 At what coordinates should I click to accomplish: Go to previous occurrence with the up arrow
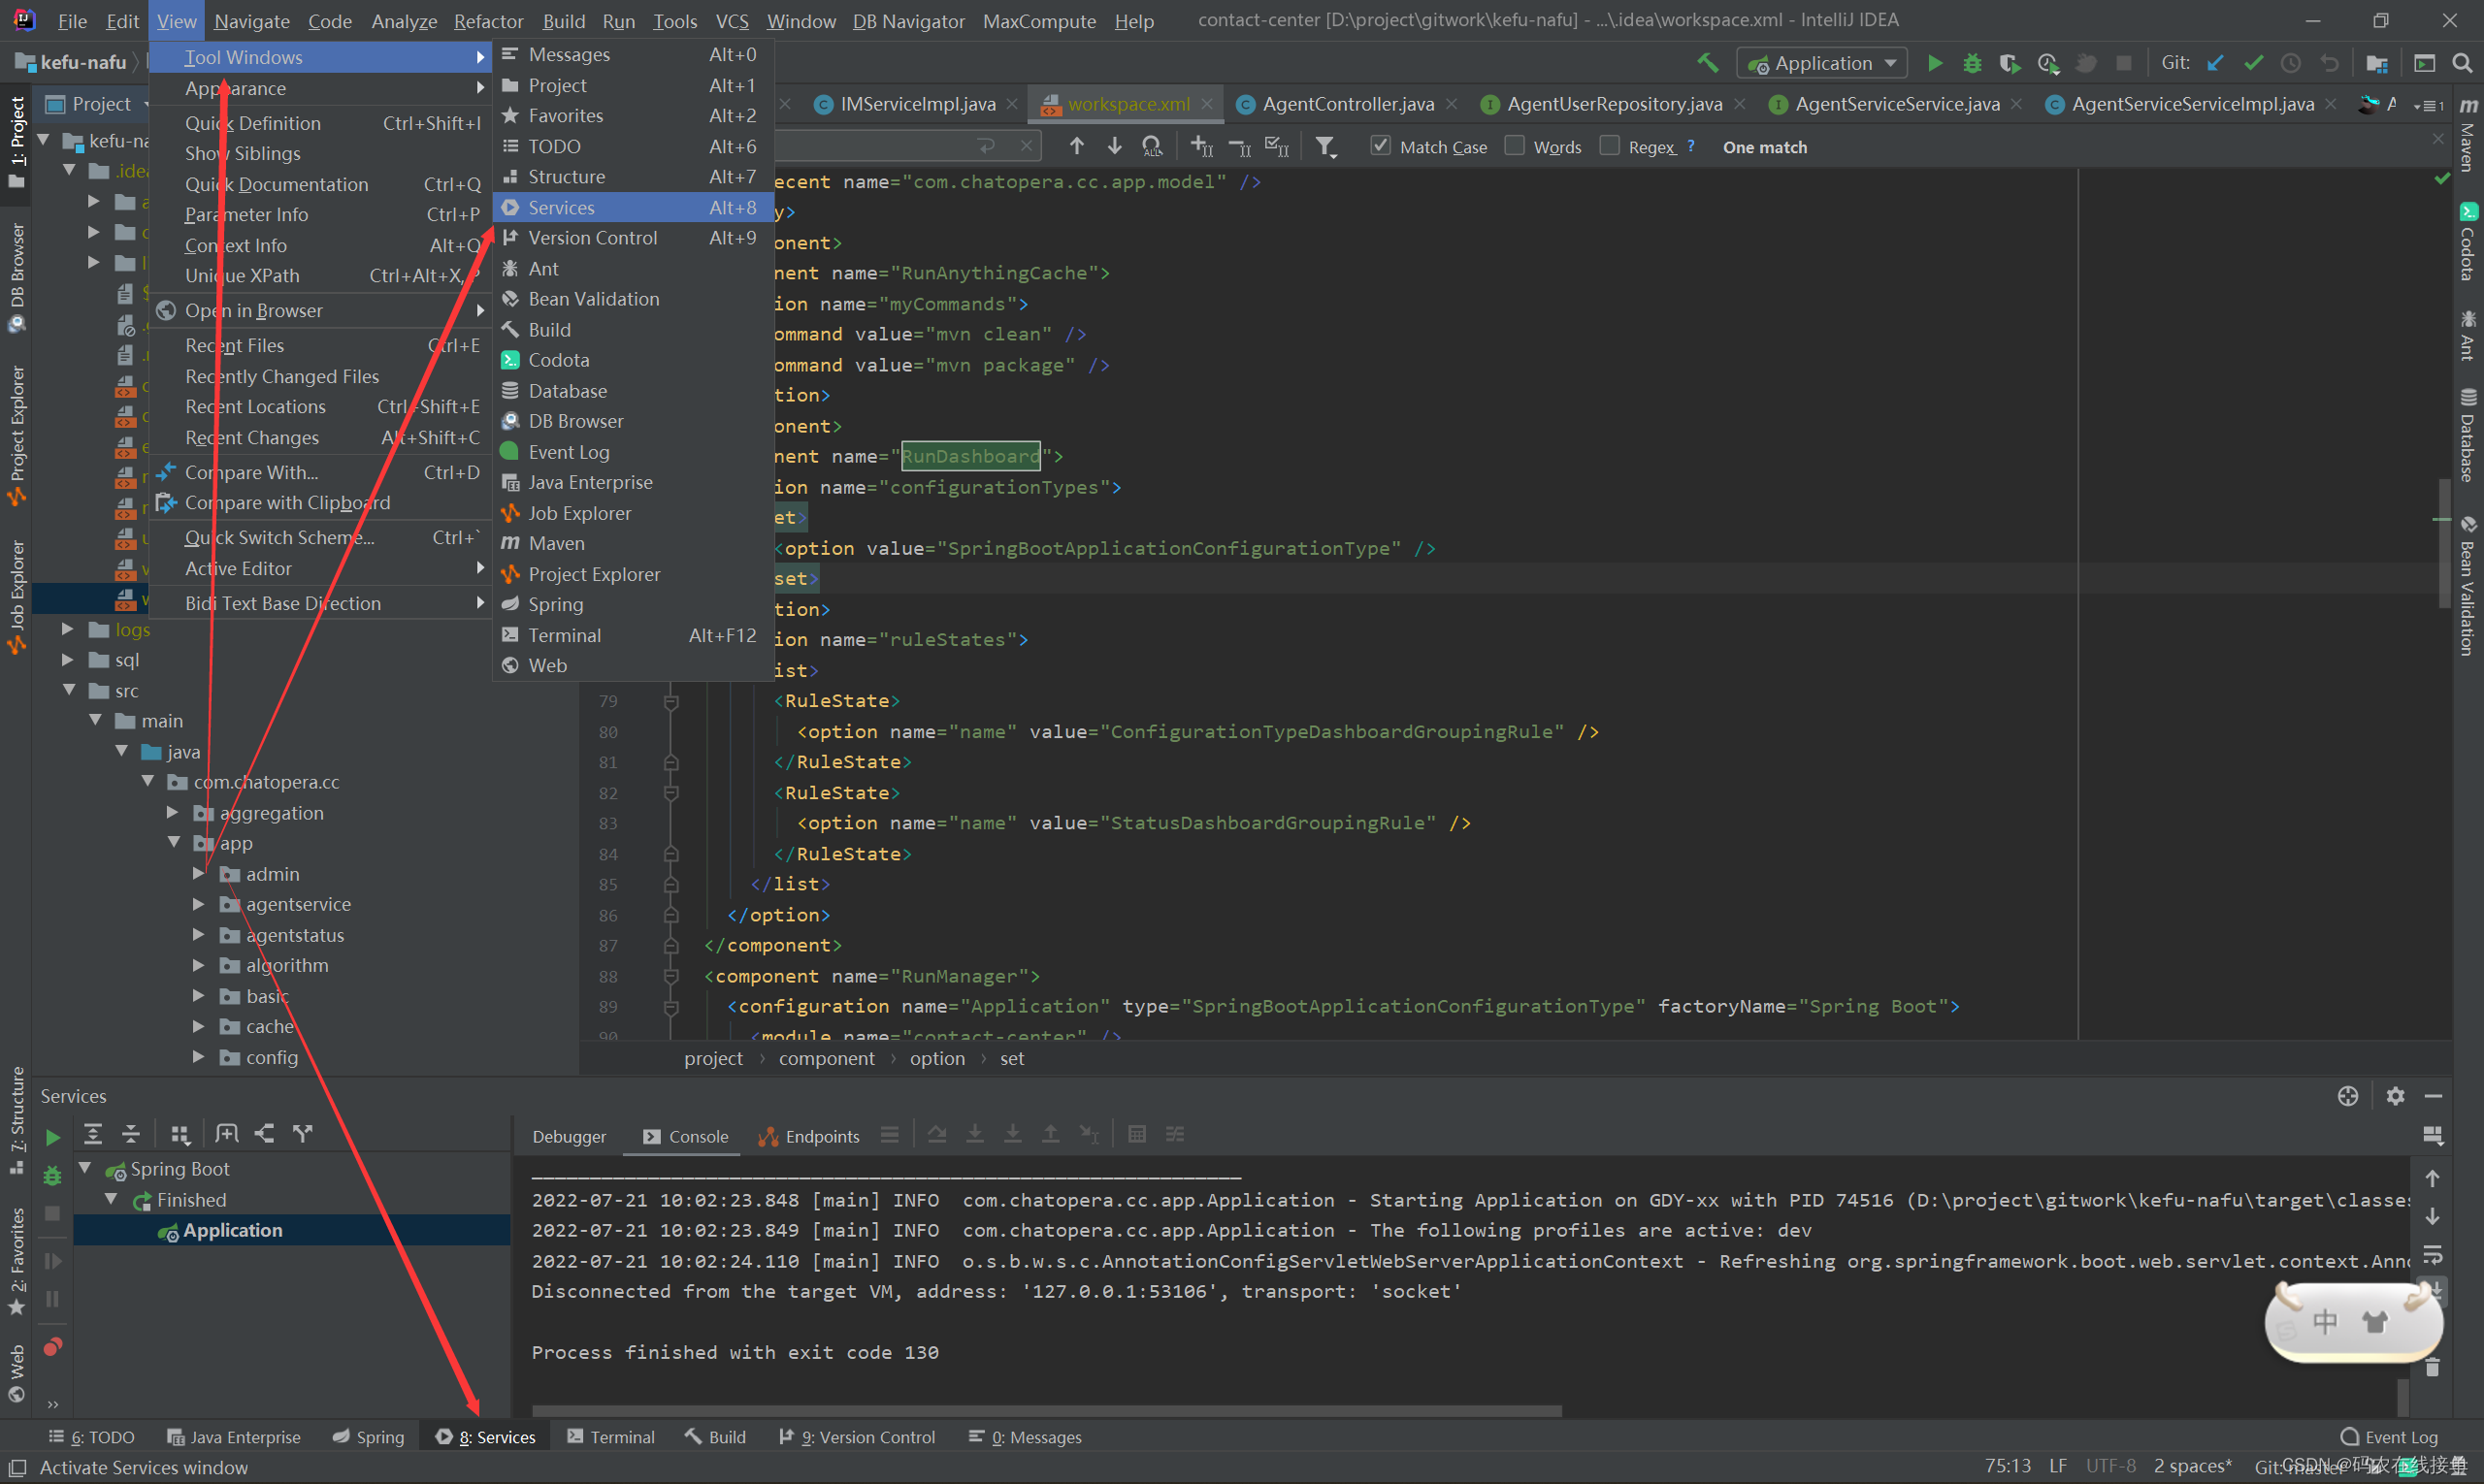(x=1076, y=146)
